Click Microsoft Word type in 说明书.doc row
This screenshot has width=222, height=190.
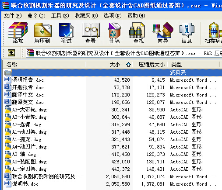point(193,184)
